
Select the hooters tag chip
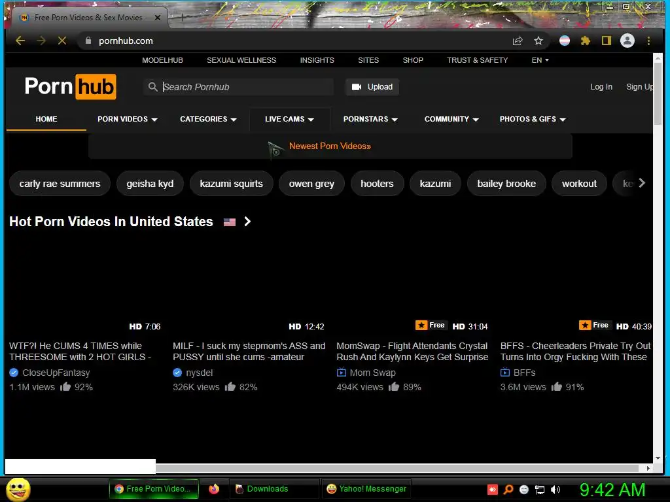click(377, 184)
